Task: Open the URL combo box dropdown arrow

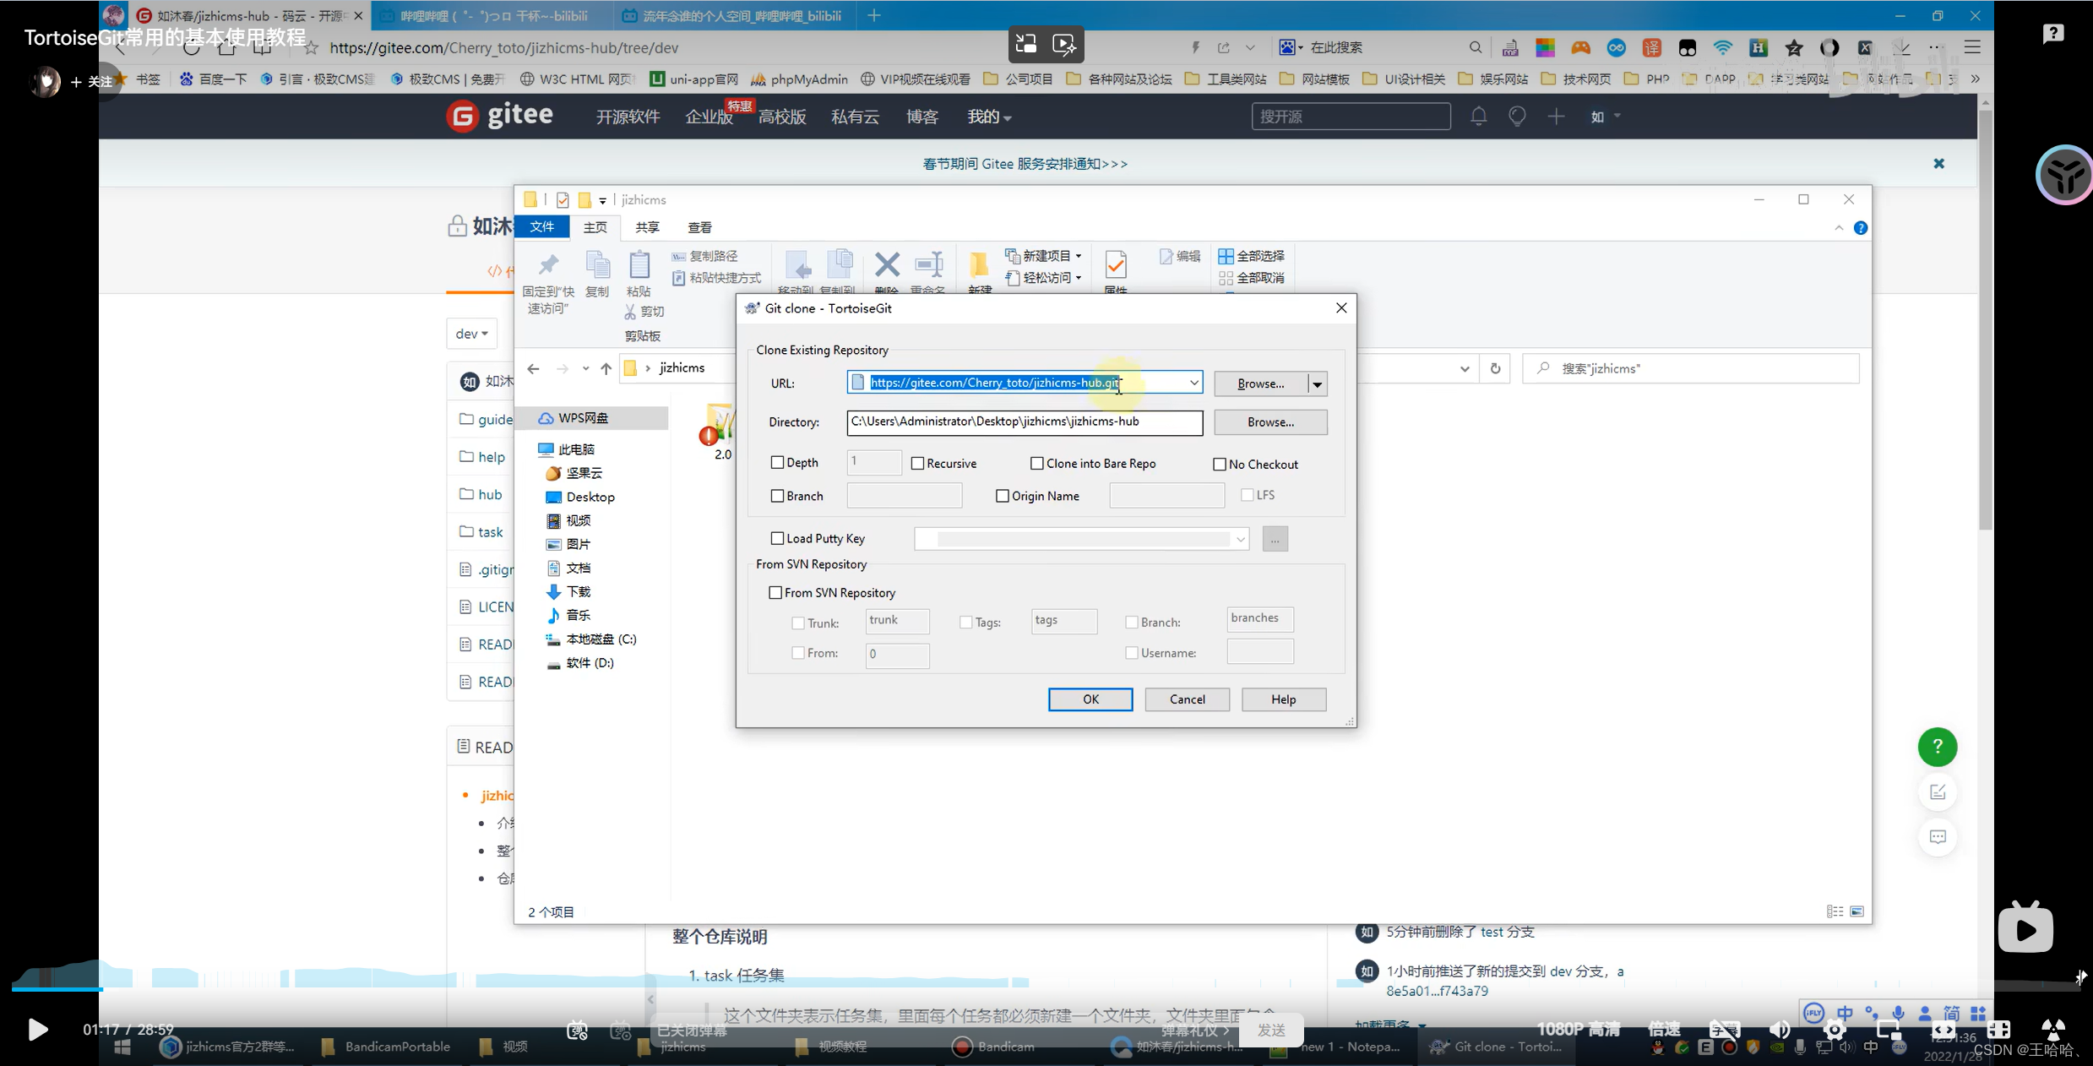Action: (1193, 383)
